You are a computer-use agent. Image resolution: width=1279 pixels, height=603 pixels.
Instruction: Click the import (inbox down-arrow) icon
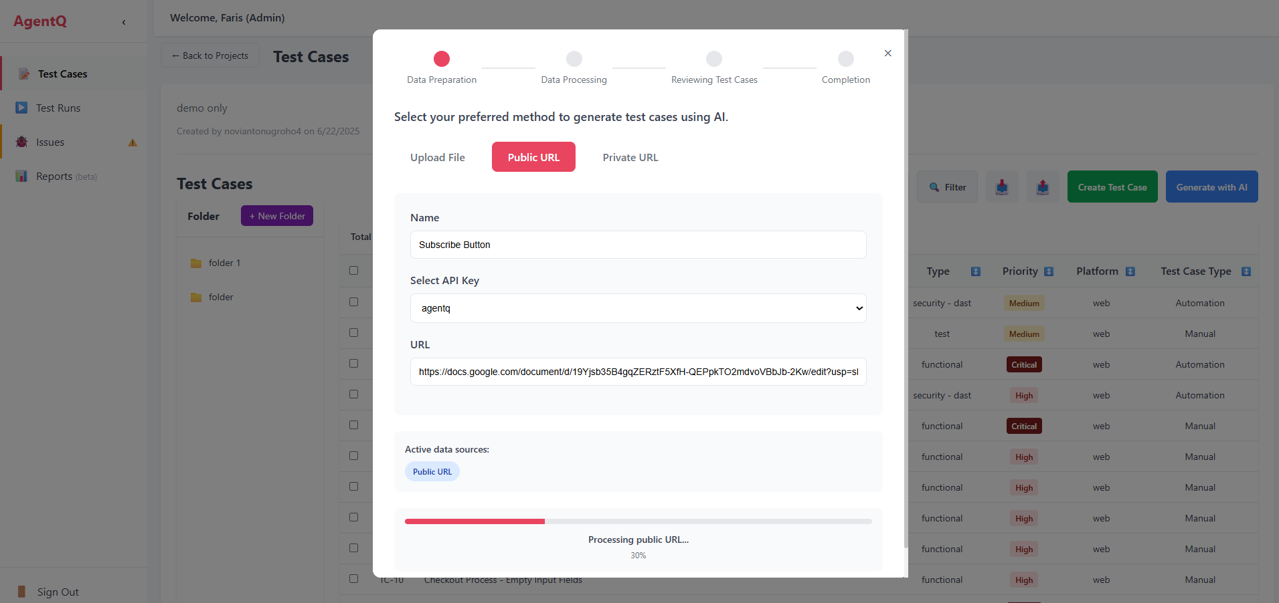click(1001, 187)
